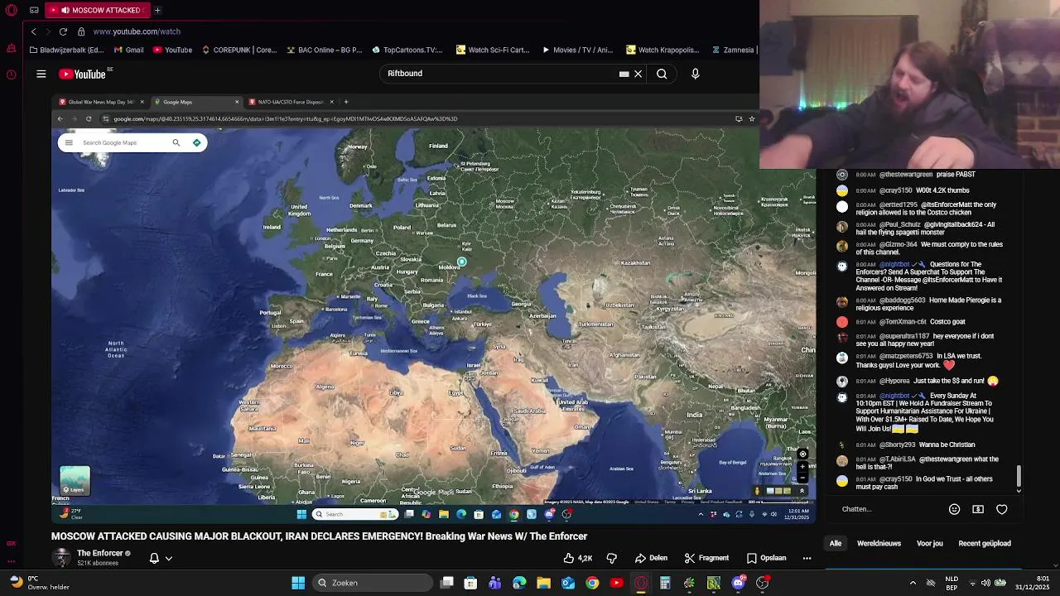This screenshot has height=596, width=1060.
Task: Click the site lock security icon
Action: click(x=81, y=31)
